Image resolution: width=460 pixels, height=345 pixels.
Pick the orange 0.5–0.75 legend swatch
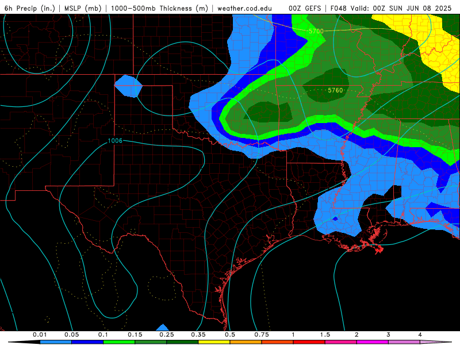point(246,342)
